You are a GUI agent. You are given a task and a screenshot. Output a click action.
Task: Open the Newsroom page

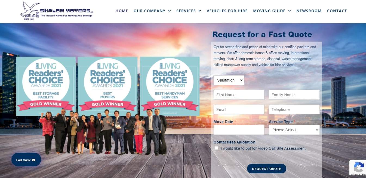(x=309, y=11)
